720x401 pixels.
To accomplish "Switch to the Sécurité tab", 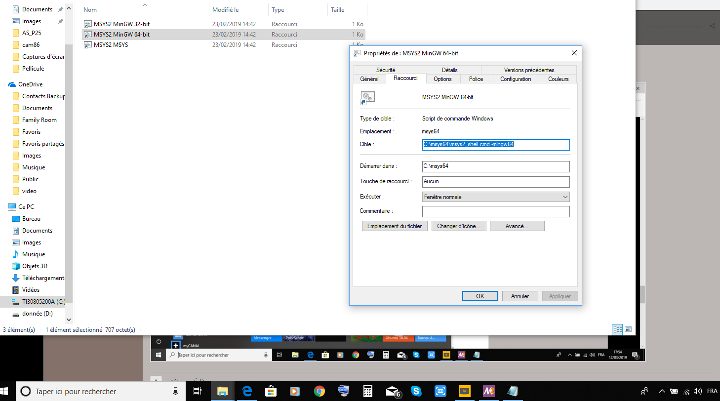I will 386,70.
